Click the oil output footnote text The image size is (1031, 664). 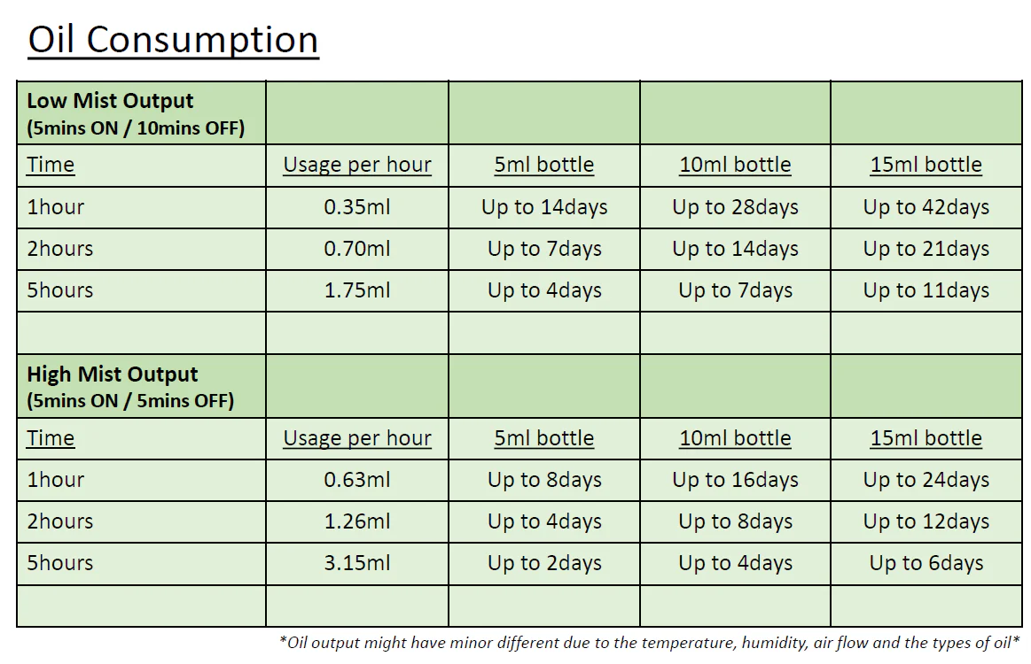tap(650, 643)
